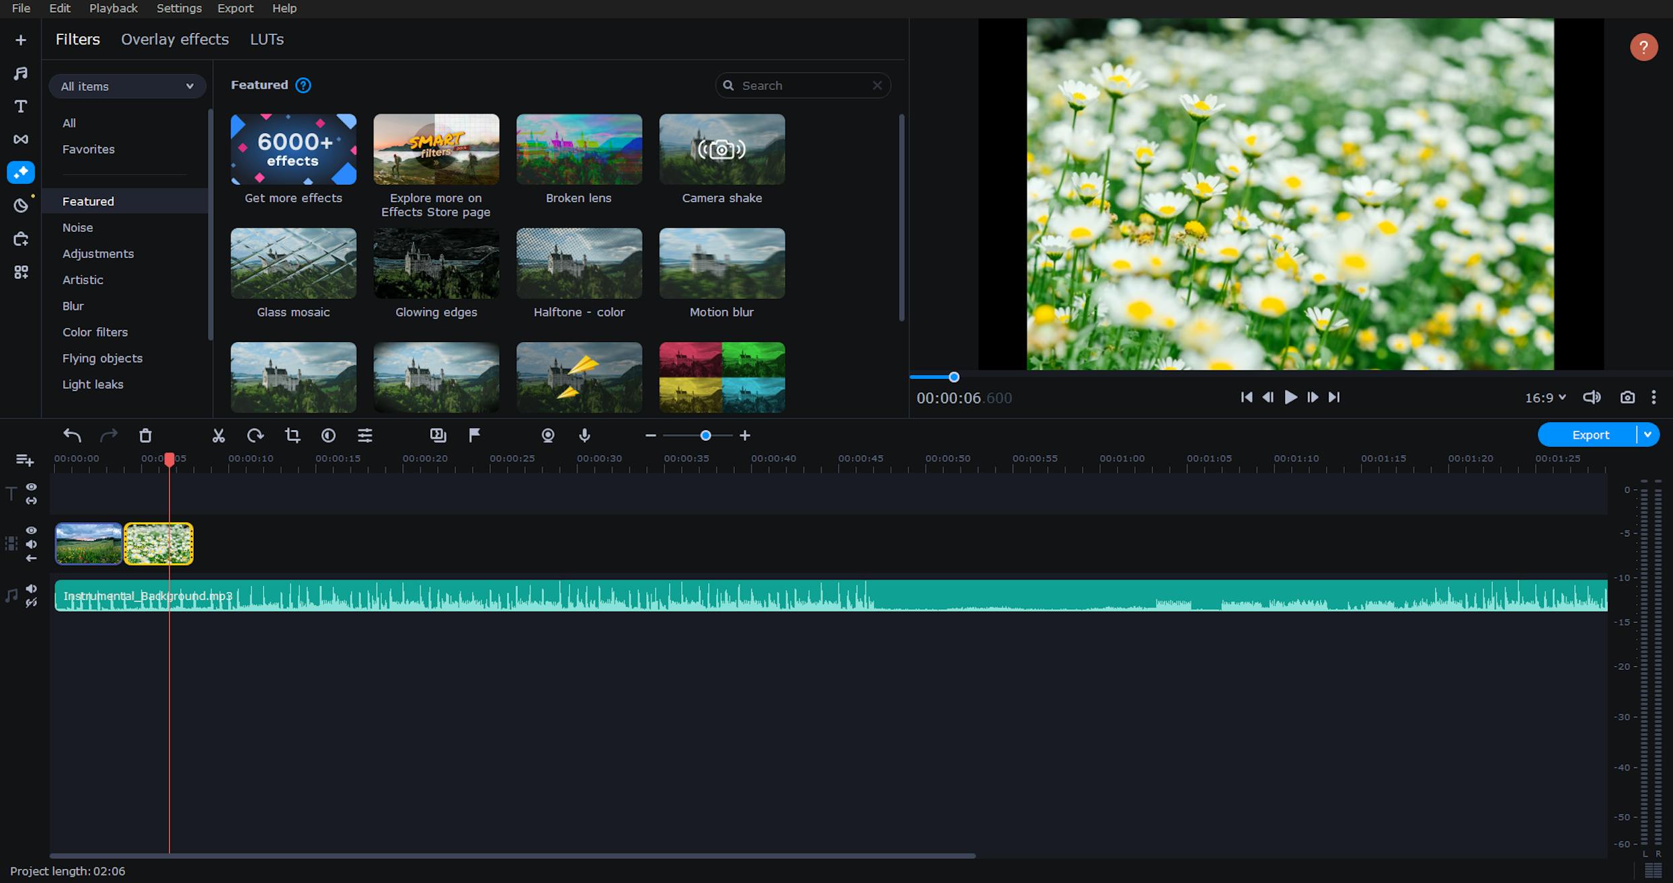
Task: Click the Rotate clip icon
Action: point(255,435)
